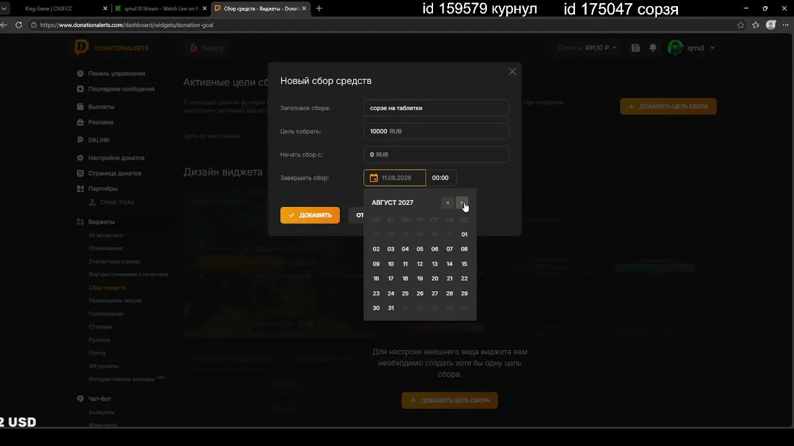Screen dimensions: 794x446
Task: Click the Выплаты sidebar icon
Action: [80, 107]
